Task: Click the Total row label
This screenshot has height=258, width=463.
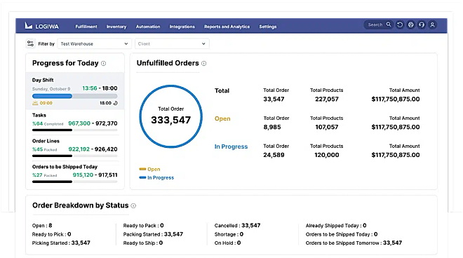Action: [222, 90]
